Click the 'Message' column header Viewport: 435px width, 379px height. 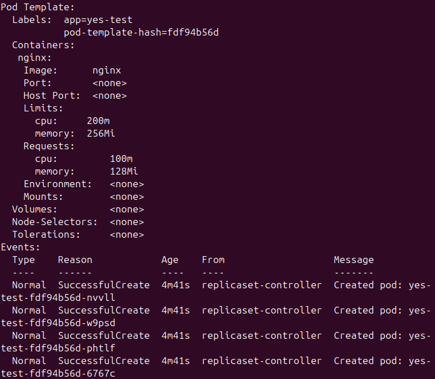[x=354, y=260]
